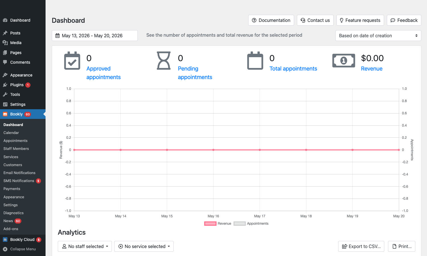Viewport: 427px width, 256px height.
Task: Open Staff Members in Bookly submenu
Action: point(16,148)
